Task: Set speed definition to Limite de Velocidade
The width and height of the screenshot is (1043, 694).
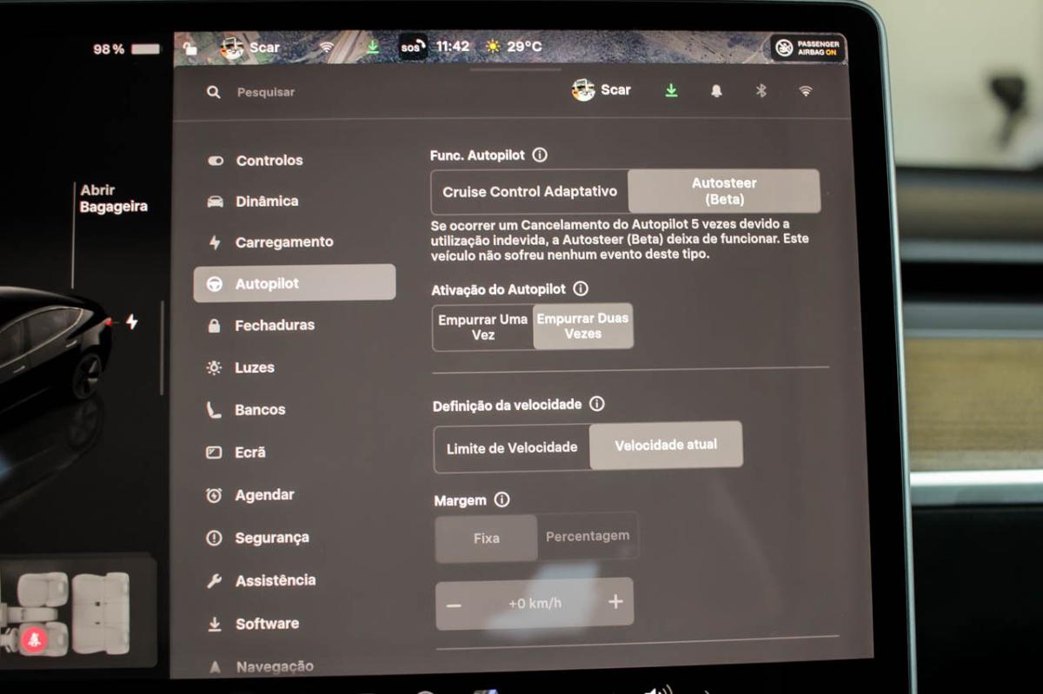Action: (512, 448)
